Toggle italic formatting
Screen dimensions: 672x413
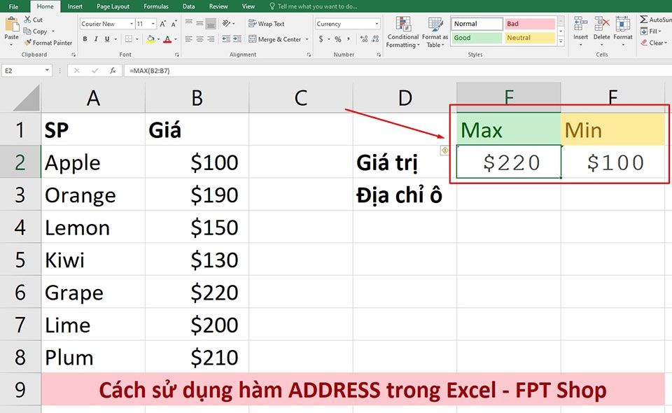[94, 39]
